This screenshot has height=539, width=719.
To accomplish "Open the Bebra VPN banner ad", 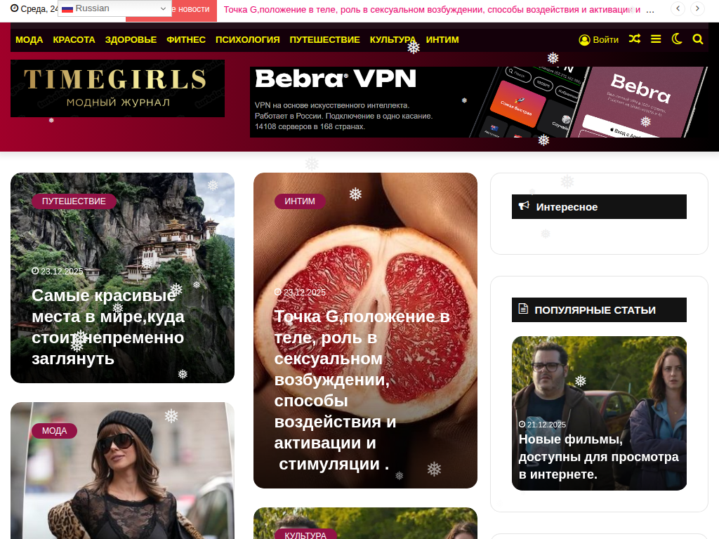I will click(479, 102).
